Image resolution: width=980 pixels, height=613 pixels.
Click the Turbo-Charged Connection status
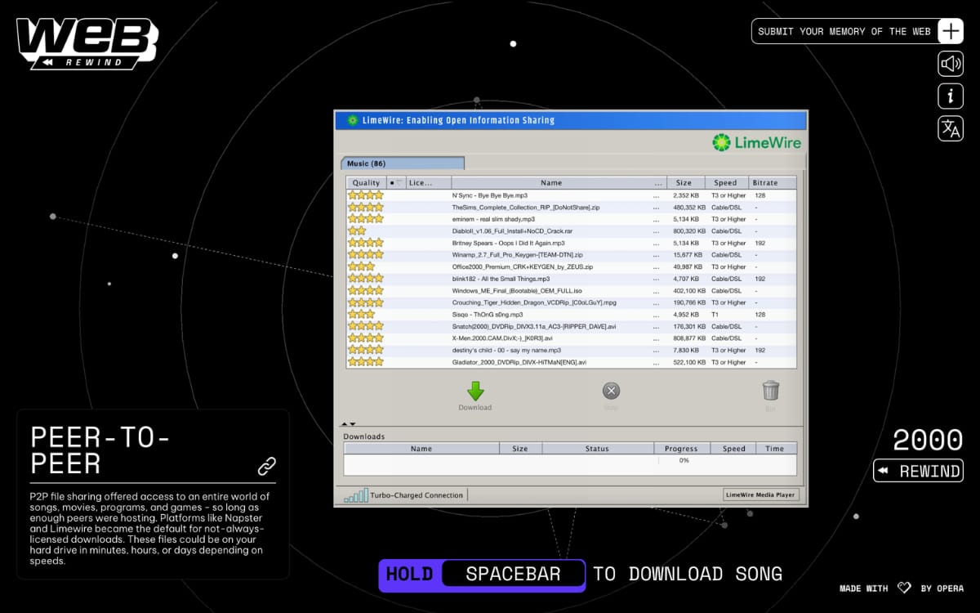click(416, 495)
